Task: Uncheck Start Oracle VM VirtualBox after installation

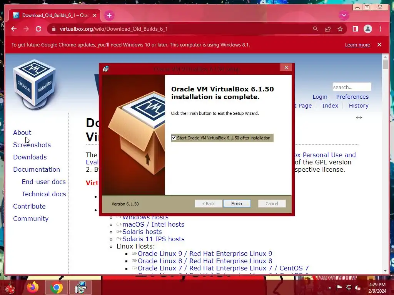Action: (x=174, y=138)
